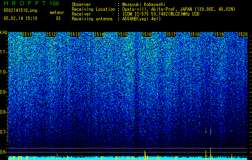Click the antenna value A504HB(yagi 4el)

tap(141, 19)
